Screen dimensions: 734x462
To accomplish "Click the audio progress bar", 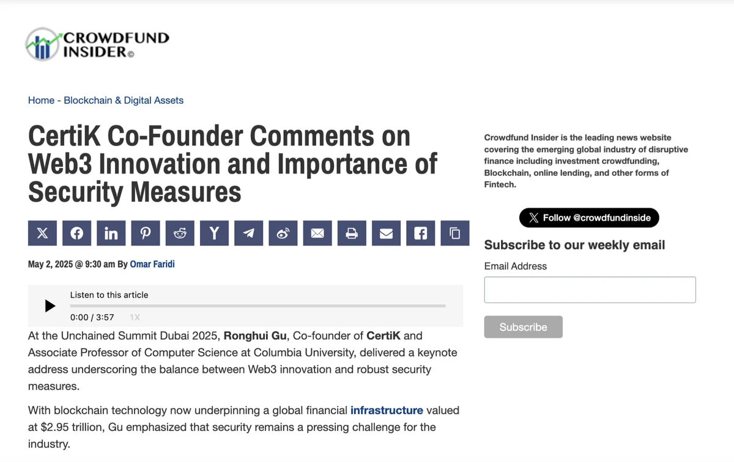I will (258, 306).
